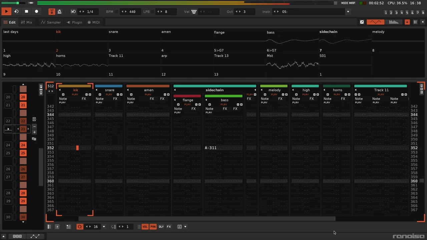This screenshot has width=427, height=240.
Task: Increase octave with right arrow
Action: click(x=240, y=12)
